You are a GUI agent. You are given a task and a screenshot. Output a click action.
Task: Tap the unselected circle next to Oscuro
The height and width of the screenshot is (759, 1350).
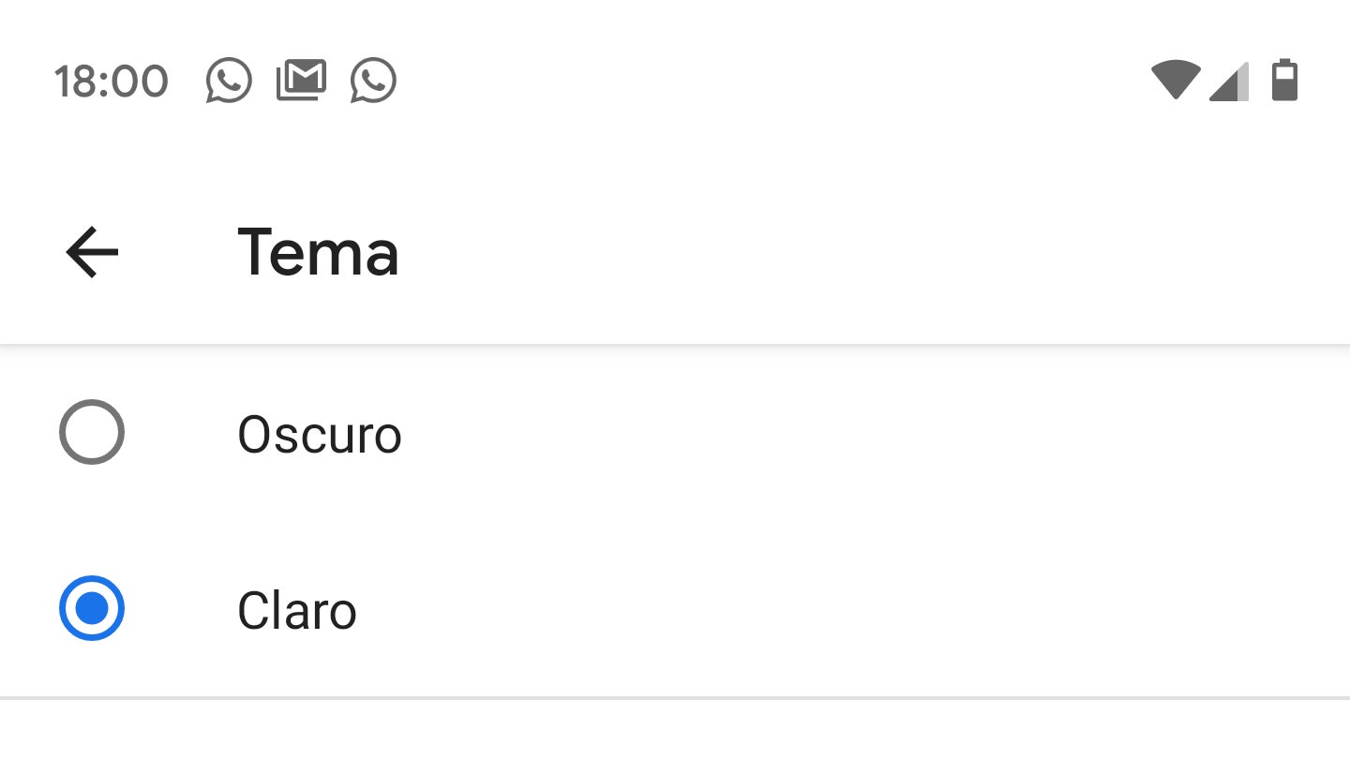pos(91,432)
